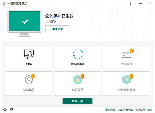The width and height of the screenshot is (155, 113).
Task: Click the Safe Money credit card icon
Action: (x=126, y=54)
